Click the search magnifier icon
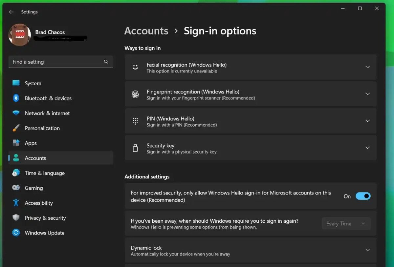Viewport: 394px width, 267px height. coord(106,62)
